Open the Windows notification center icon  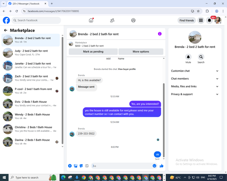[x=221, y=177]
